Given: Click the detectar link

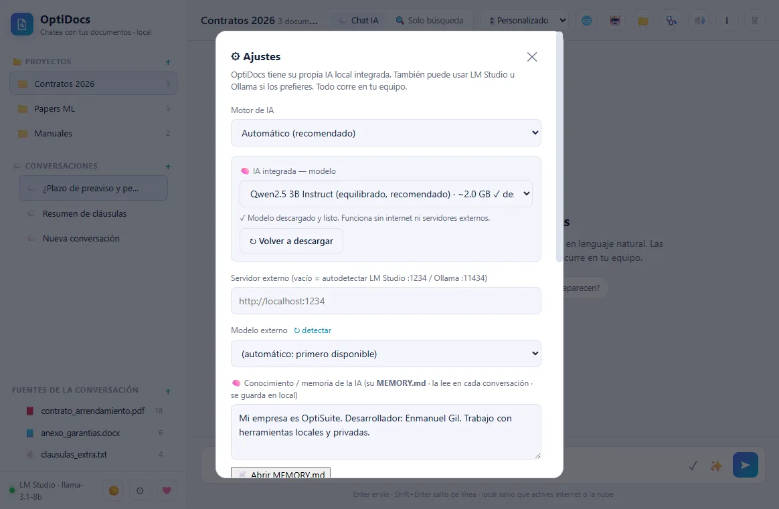Looking at the screenshot, I should coord(313,330).
